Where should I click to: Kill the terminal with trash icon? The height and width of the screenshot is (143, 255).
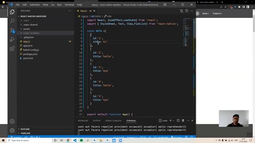click(183, 120)
